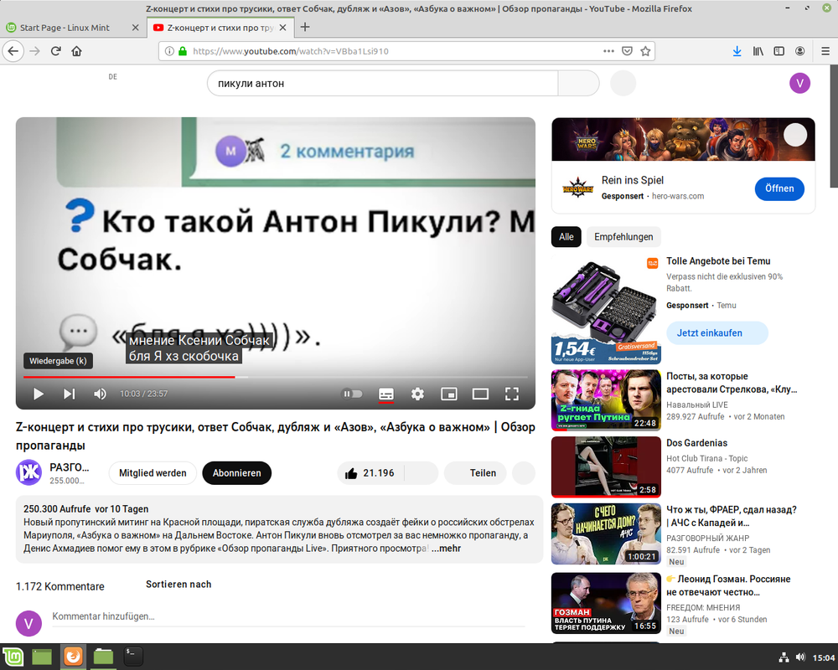838x670 pixels.
Task: Bookmark this page with the star icon
Action: [645, 51]
